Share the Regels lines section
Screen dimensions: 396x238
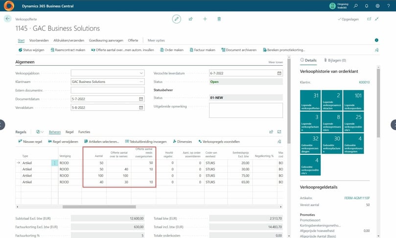pos(271,132)
